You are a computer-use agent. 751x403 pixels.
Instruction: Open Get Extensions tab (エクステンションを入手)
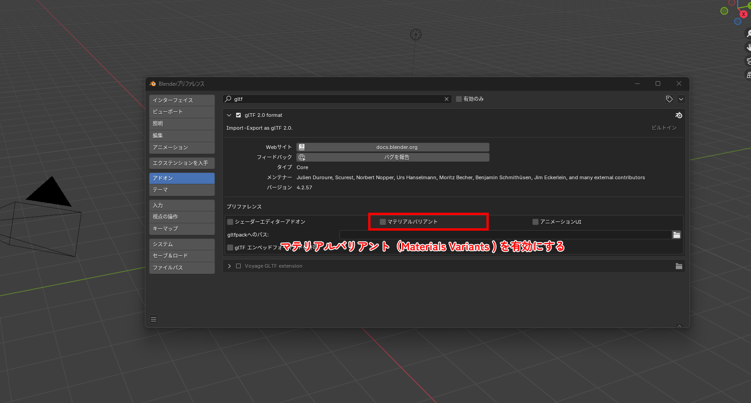pos(182,163)
